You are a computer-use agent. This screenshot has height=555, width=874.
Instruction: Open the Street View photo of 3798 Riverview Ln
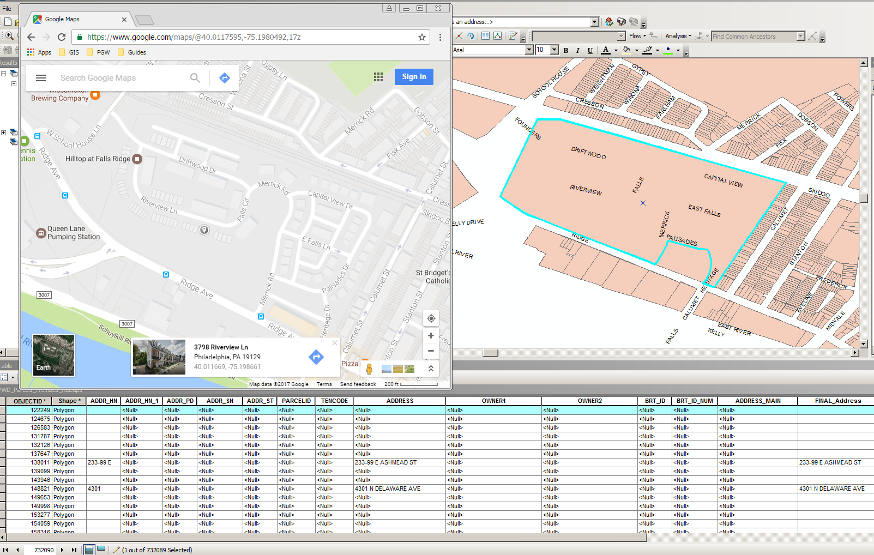(x=159, y=357)
